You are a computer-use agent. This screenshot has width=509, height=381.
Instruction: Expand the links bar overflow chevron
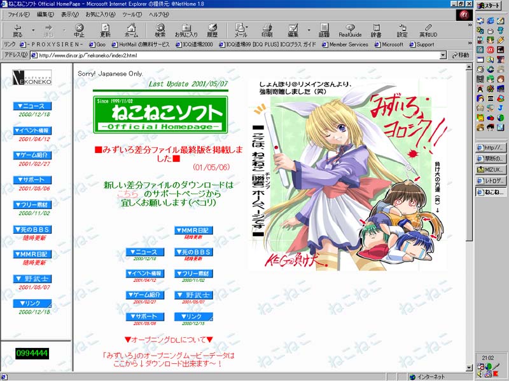coord(470,43)
